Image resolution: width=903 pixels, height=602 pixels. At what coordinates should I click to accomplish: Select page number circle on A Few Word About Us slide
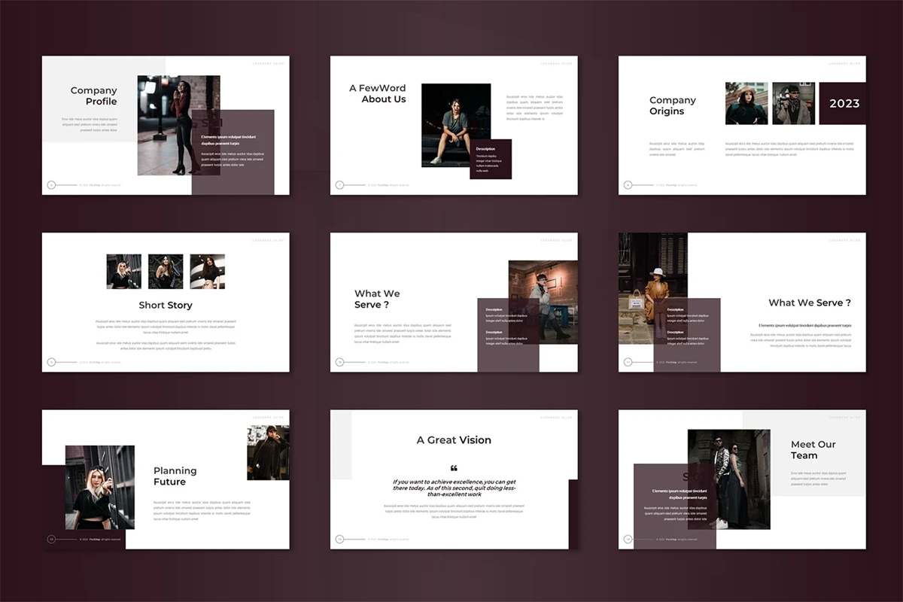339,184
